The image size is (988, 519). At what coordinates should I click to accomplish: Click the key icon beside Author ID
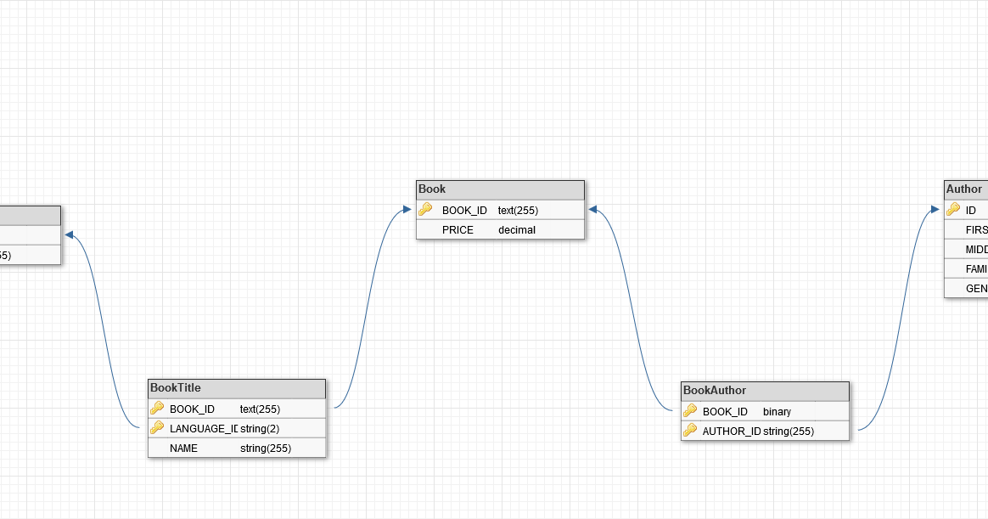point(953,209)
